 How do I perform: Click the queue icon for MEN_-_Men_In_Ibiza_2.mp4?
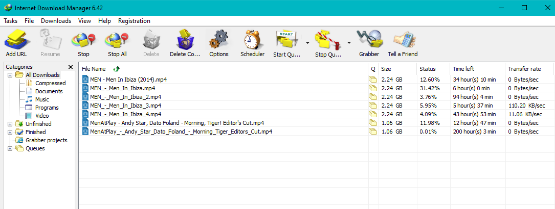pos(373,96)
